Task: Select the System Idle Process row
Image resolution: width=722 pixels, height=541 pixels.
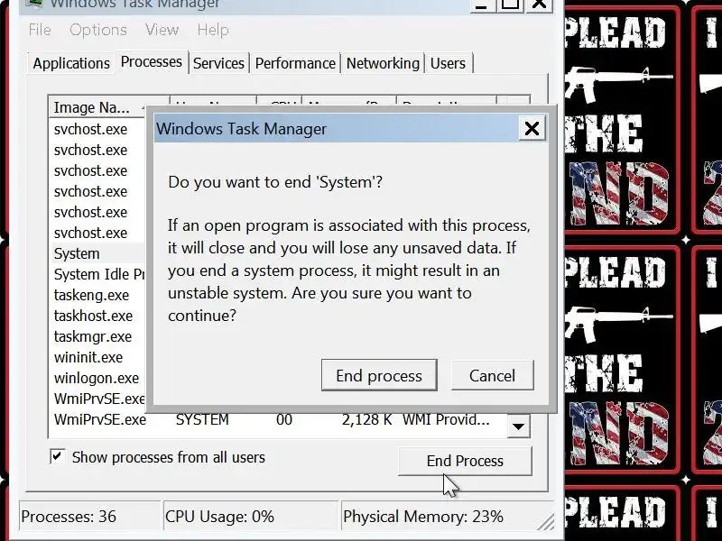Action: (x=98, y=274)
